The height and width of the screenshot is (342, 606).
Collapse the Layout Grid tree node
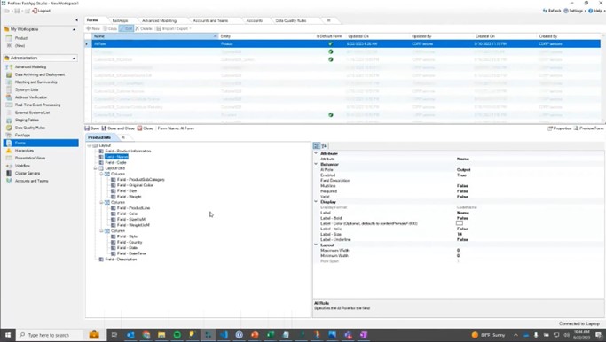point(96,168)
